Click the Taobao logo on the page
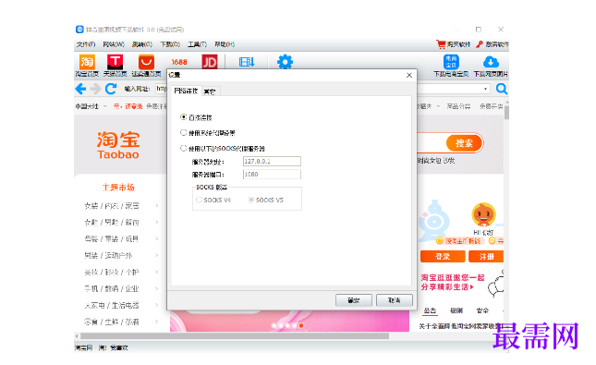 point(118,145)
